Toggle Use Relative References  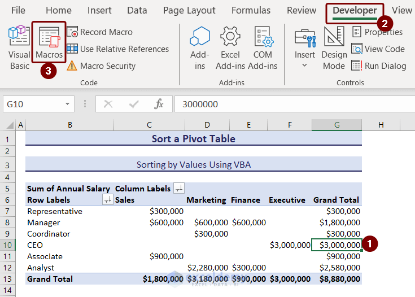tap(117, 49)
